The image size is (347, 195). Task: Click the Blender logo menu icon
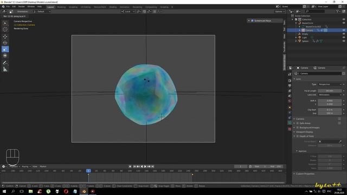pos(3,6)
